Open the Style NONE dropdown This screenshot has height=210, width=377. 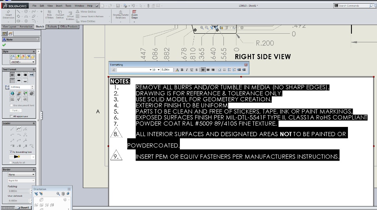[22, 62]
